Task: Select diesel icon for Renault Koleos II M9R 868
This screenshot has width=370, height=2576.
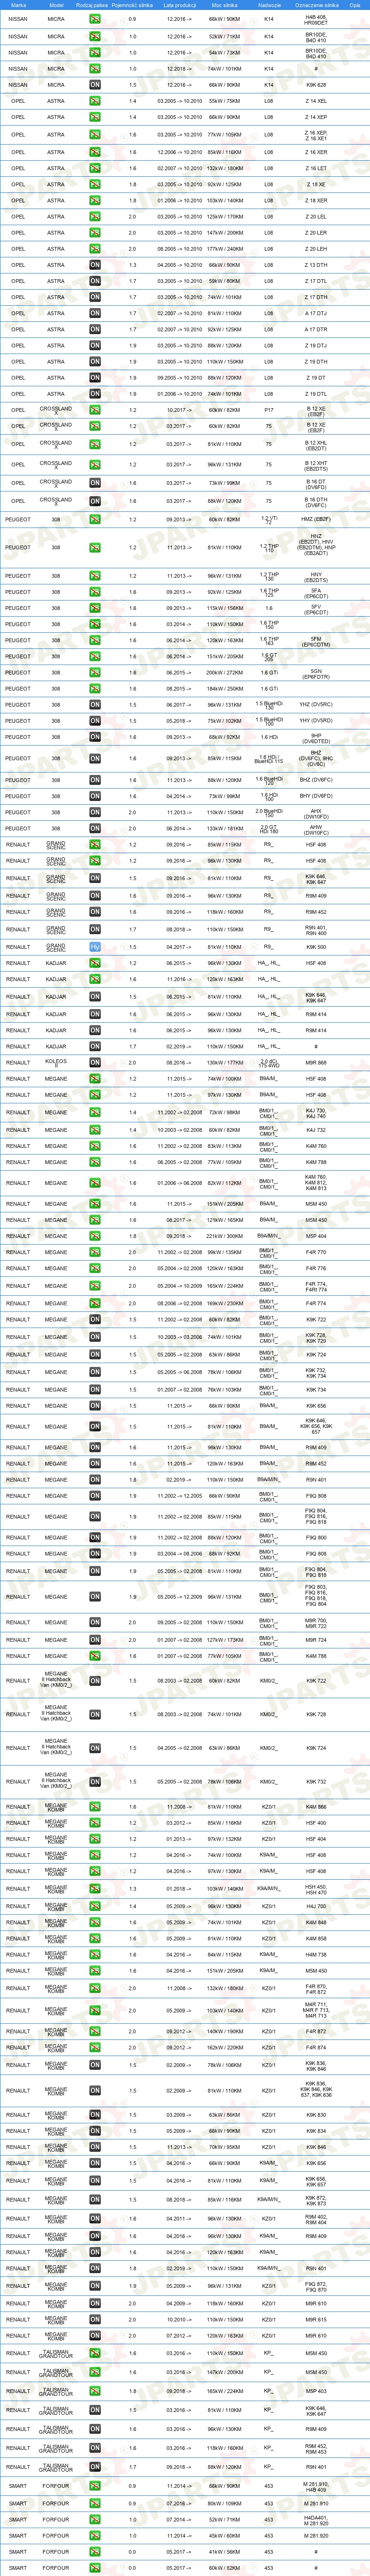Action: [x=95, y=1063]
